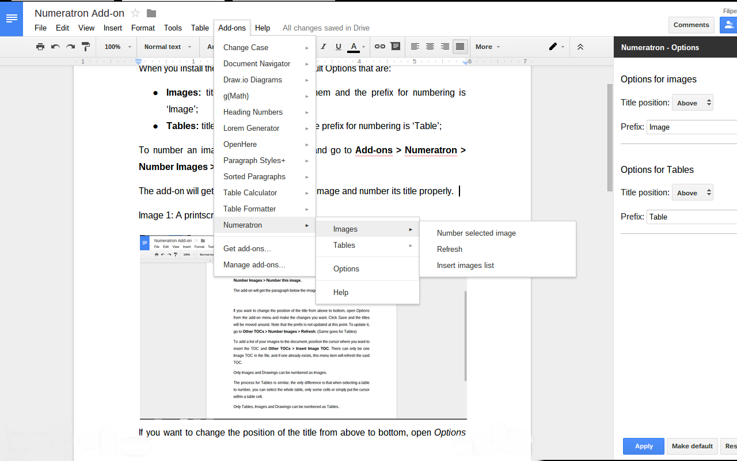This screenshot has height=461, width=737.
Task: Expand the Change Case submenu
Action: click(265, 47)
